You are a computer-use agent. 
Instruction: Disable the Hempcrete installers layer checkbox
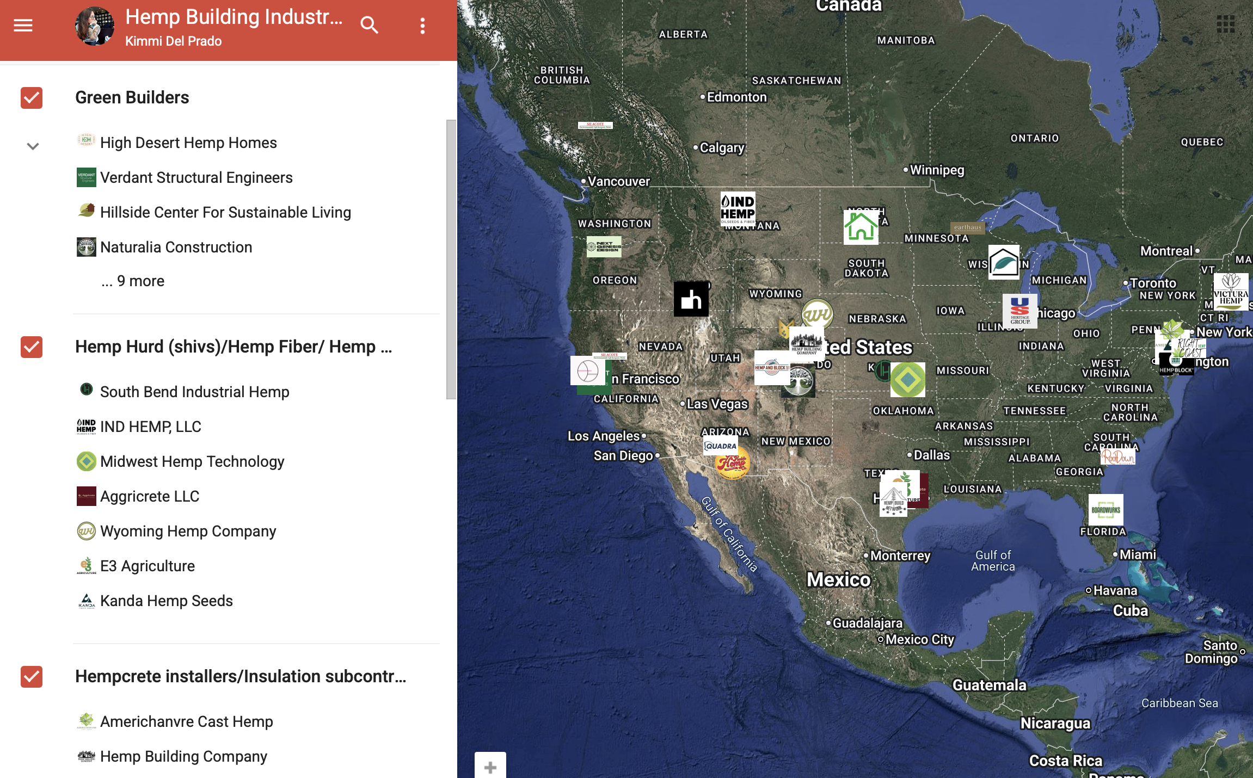(x=32, y=676)
